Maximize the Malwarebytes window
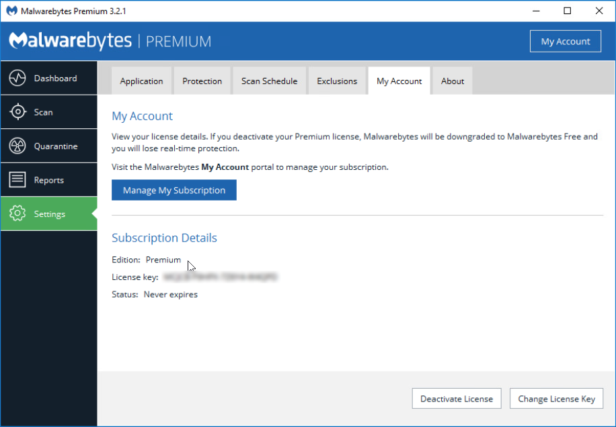 pyautogui.click(x=568, y=11)
